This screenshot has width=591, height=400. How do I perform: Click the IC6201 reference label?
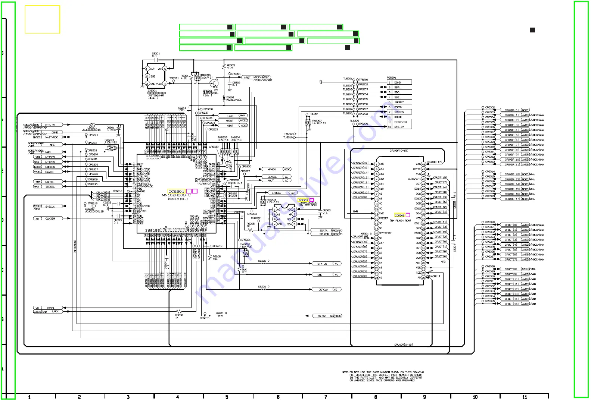tap(176, 191)
